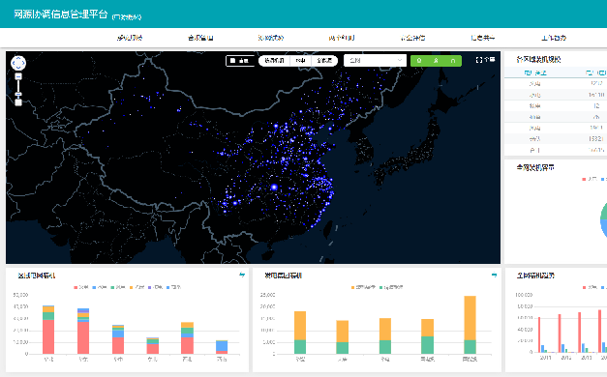The width and height of the screenshot is (607, 377).
Task: Click the pie chart's visible slice
Action: coord(603,219)
